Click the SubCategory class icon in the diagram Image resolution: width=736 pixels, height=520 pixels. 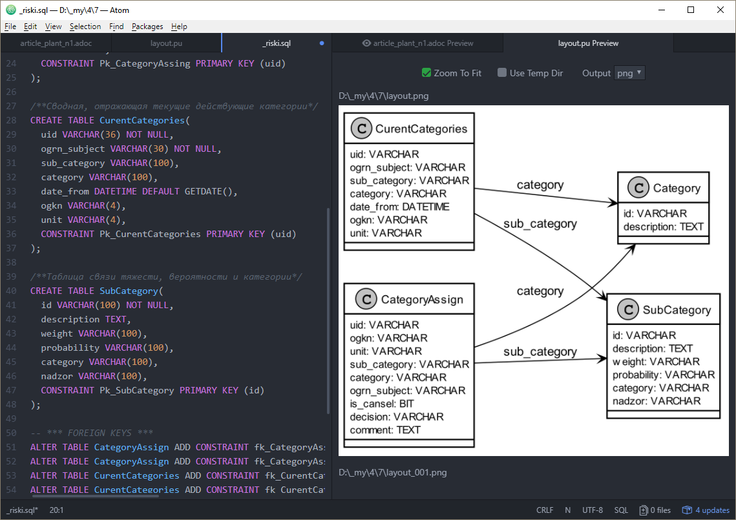[629, 310]
